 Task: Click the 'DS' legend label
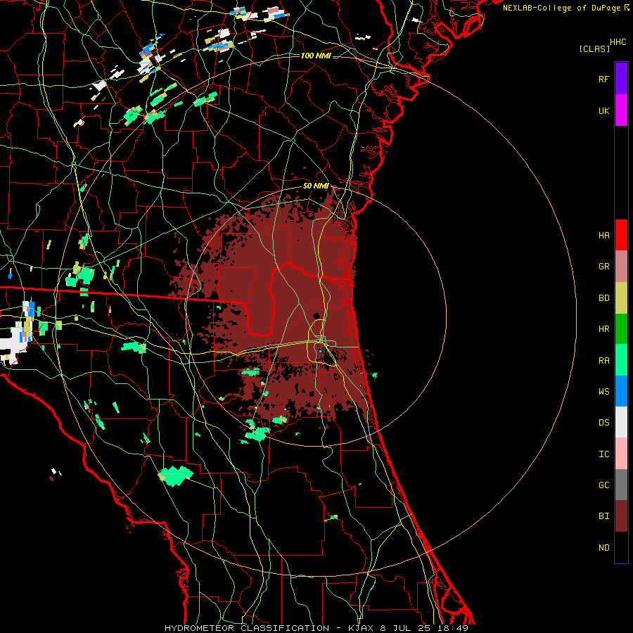(603, 423)
